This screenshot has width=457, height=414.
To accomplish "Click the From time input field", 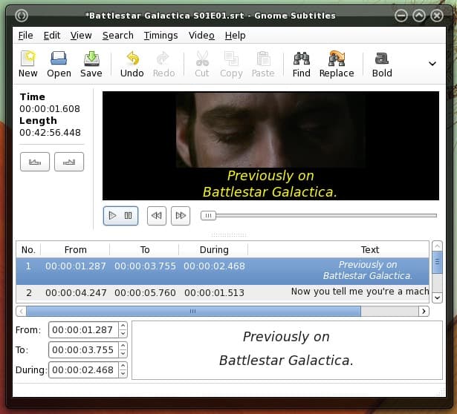I will (83, 329).
